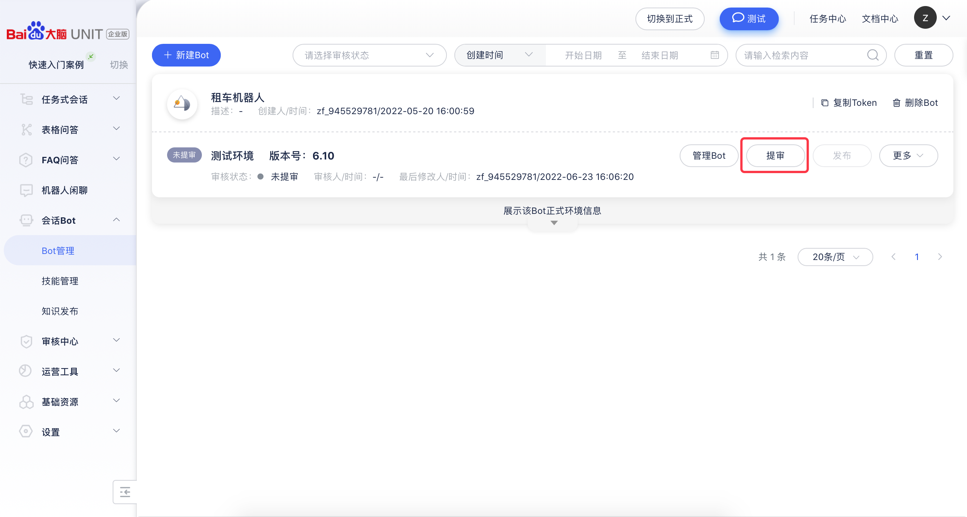
Task: Click the 重置 button
Action: click(x=924, y=55)
